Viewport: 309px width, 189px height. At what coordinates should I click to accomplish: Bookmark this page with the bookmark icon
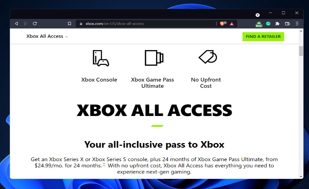click(69, 24)
